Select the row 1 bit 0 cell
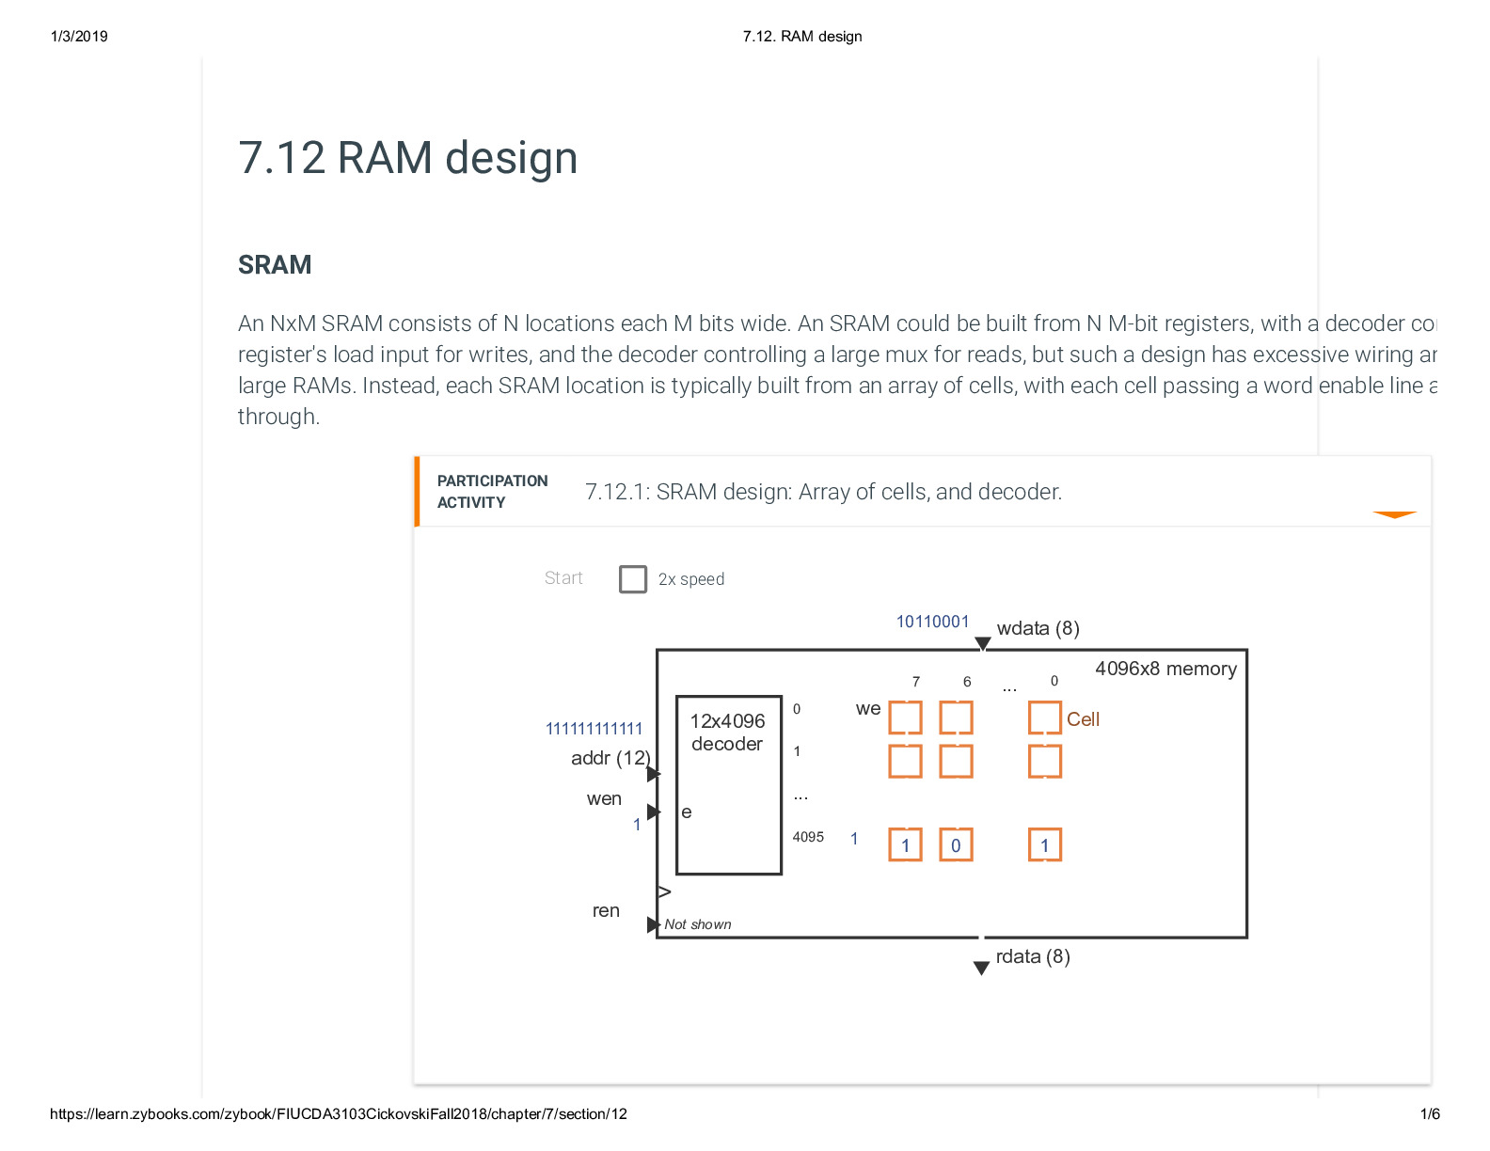1490x1151 pixels. [1044, 761]
